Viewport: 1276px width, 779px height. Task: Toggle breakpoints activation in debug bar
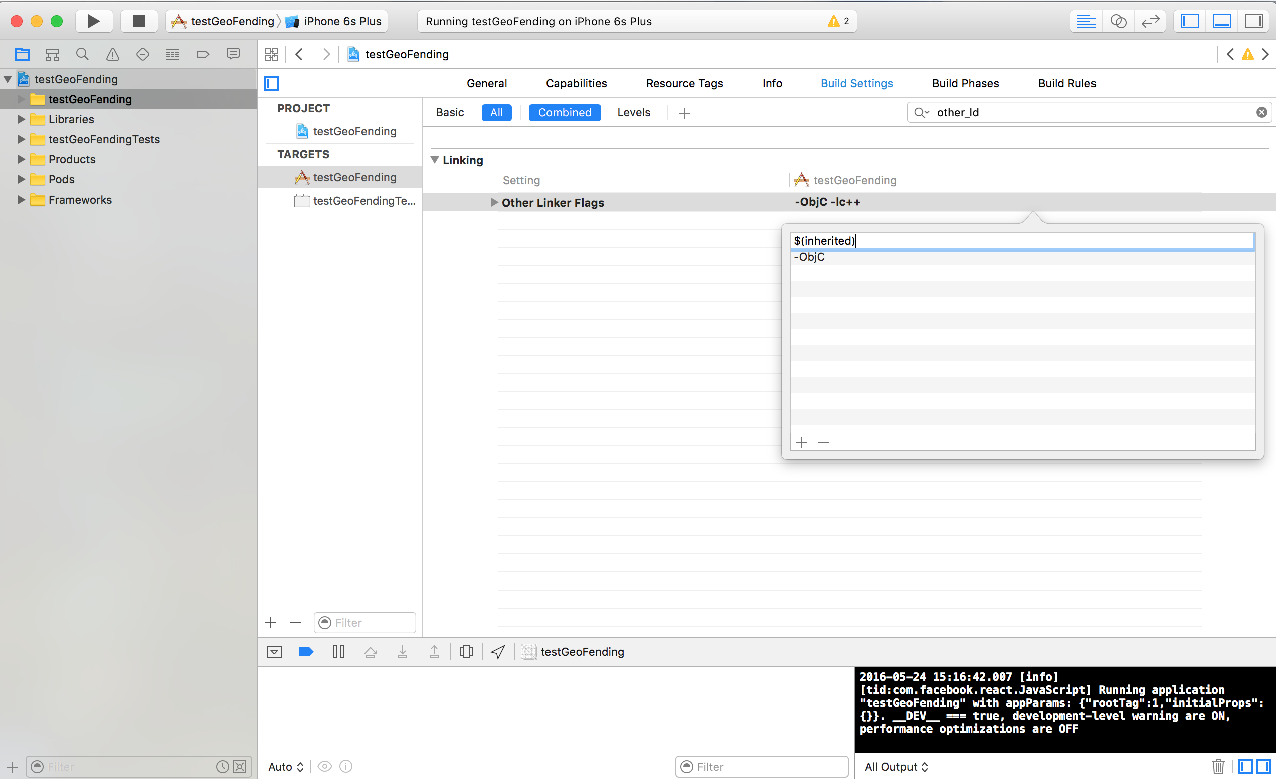(306, 652)
